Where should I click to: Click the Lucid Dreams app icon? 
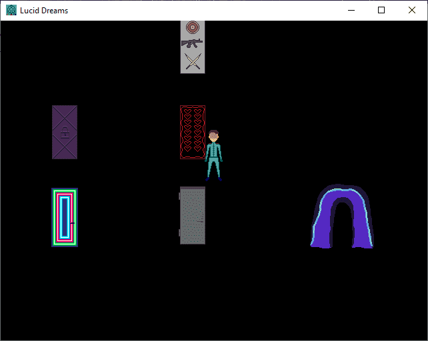[x=11, y=10]
